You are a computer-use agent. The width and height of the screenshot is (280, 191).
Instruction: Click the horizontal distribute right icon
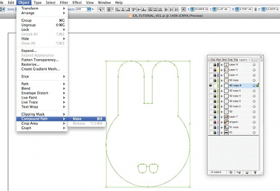[x=176, y=9]
